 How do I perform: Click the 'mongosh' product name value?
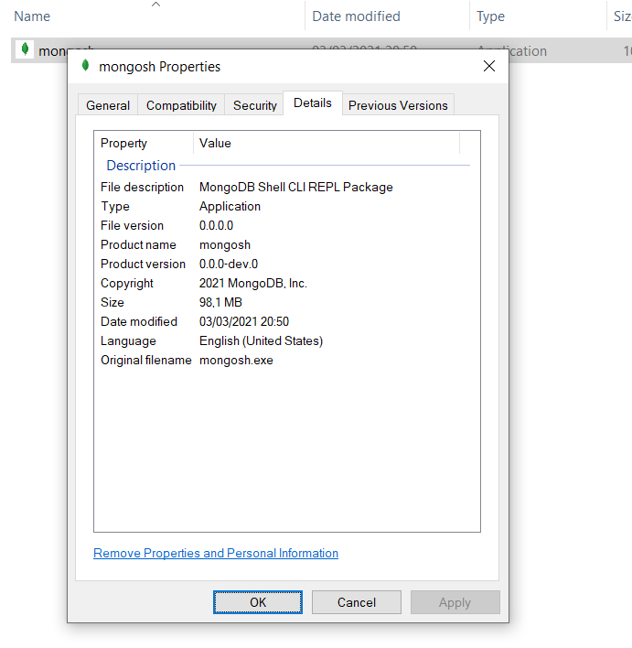click(x=225, y=244)
